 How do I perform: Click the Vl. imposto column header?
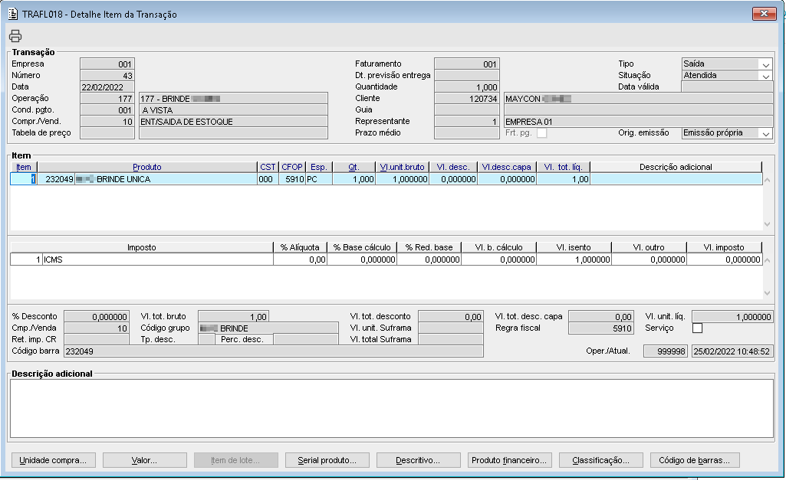click(725, 247)
